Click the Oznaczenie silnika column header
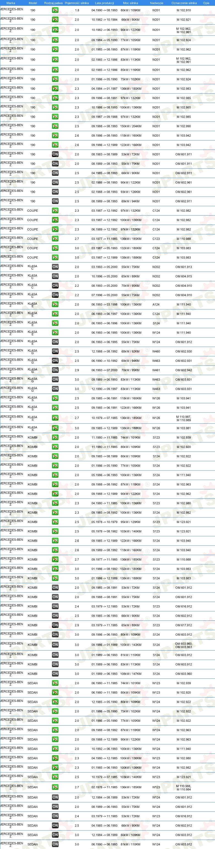215x849 pixels. click(184, 3)
